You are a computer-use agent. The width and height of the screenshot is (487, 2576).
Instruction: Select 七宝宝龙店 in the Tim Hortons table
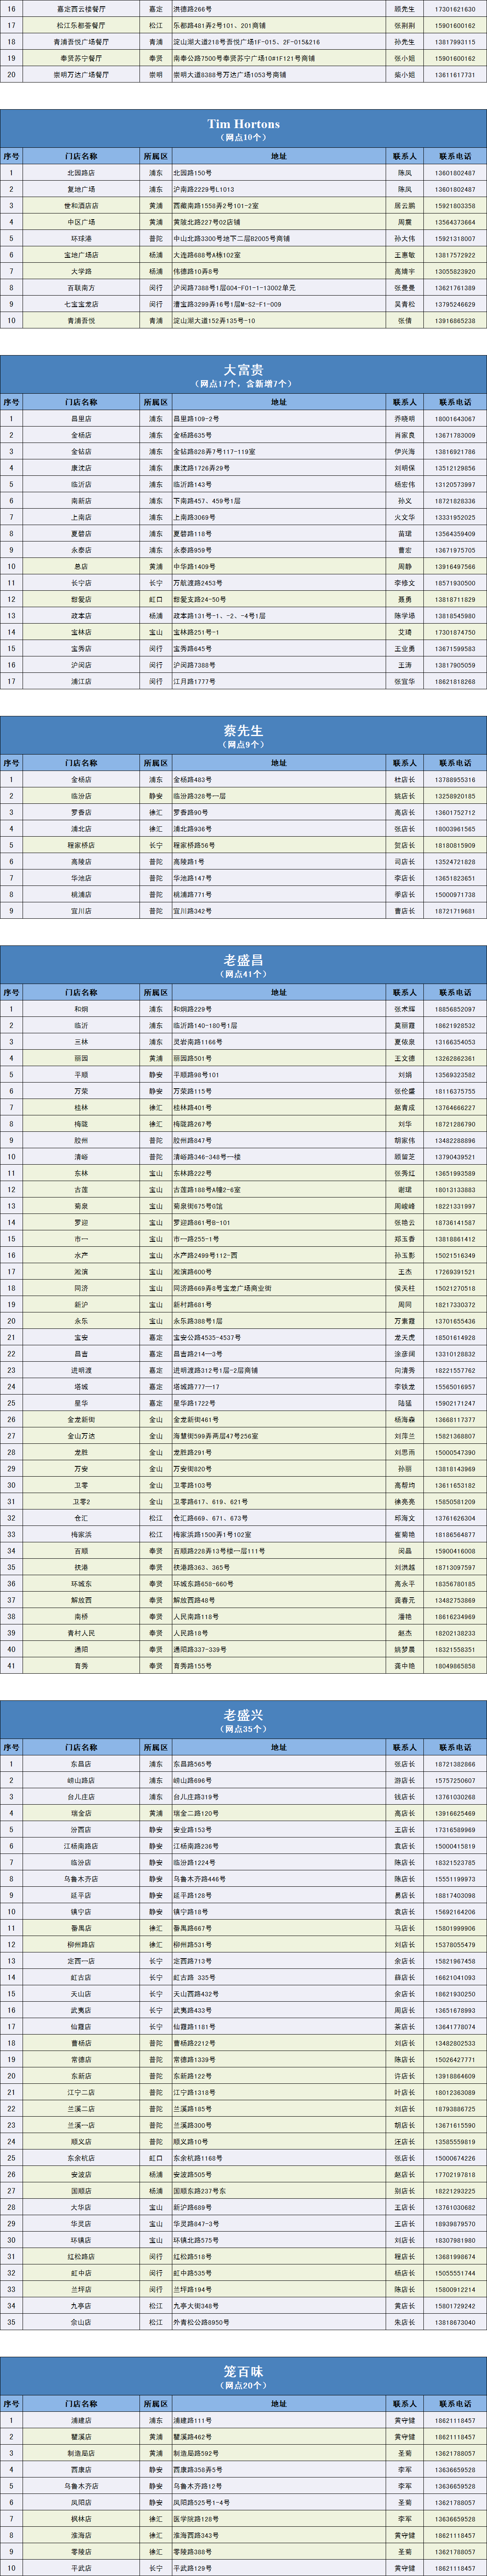point(81,304)
